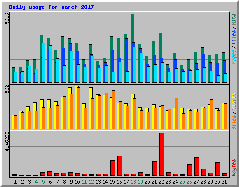Viewport: 239px width, 187px height.
Task: Click day 9 on the x-axis
Action: pyautogui.click(x=71, y=182)
